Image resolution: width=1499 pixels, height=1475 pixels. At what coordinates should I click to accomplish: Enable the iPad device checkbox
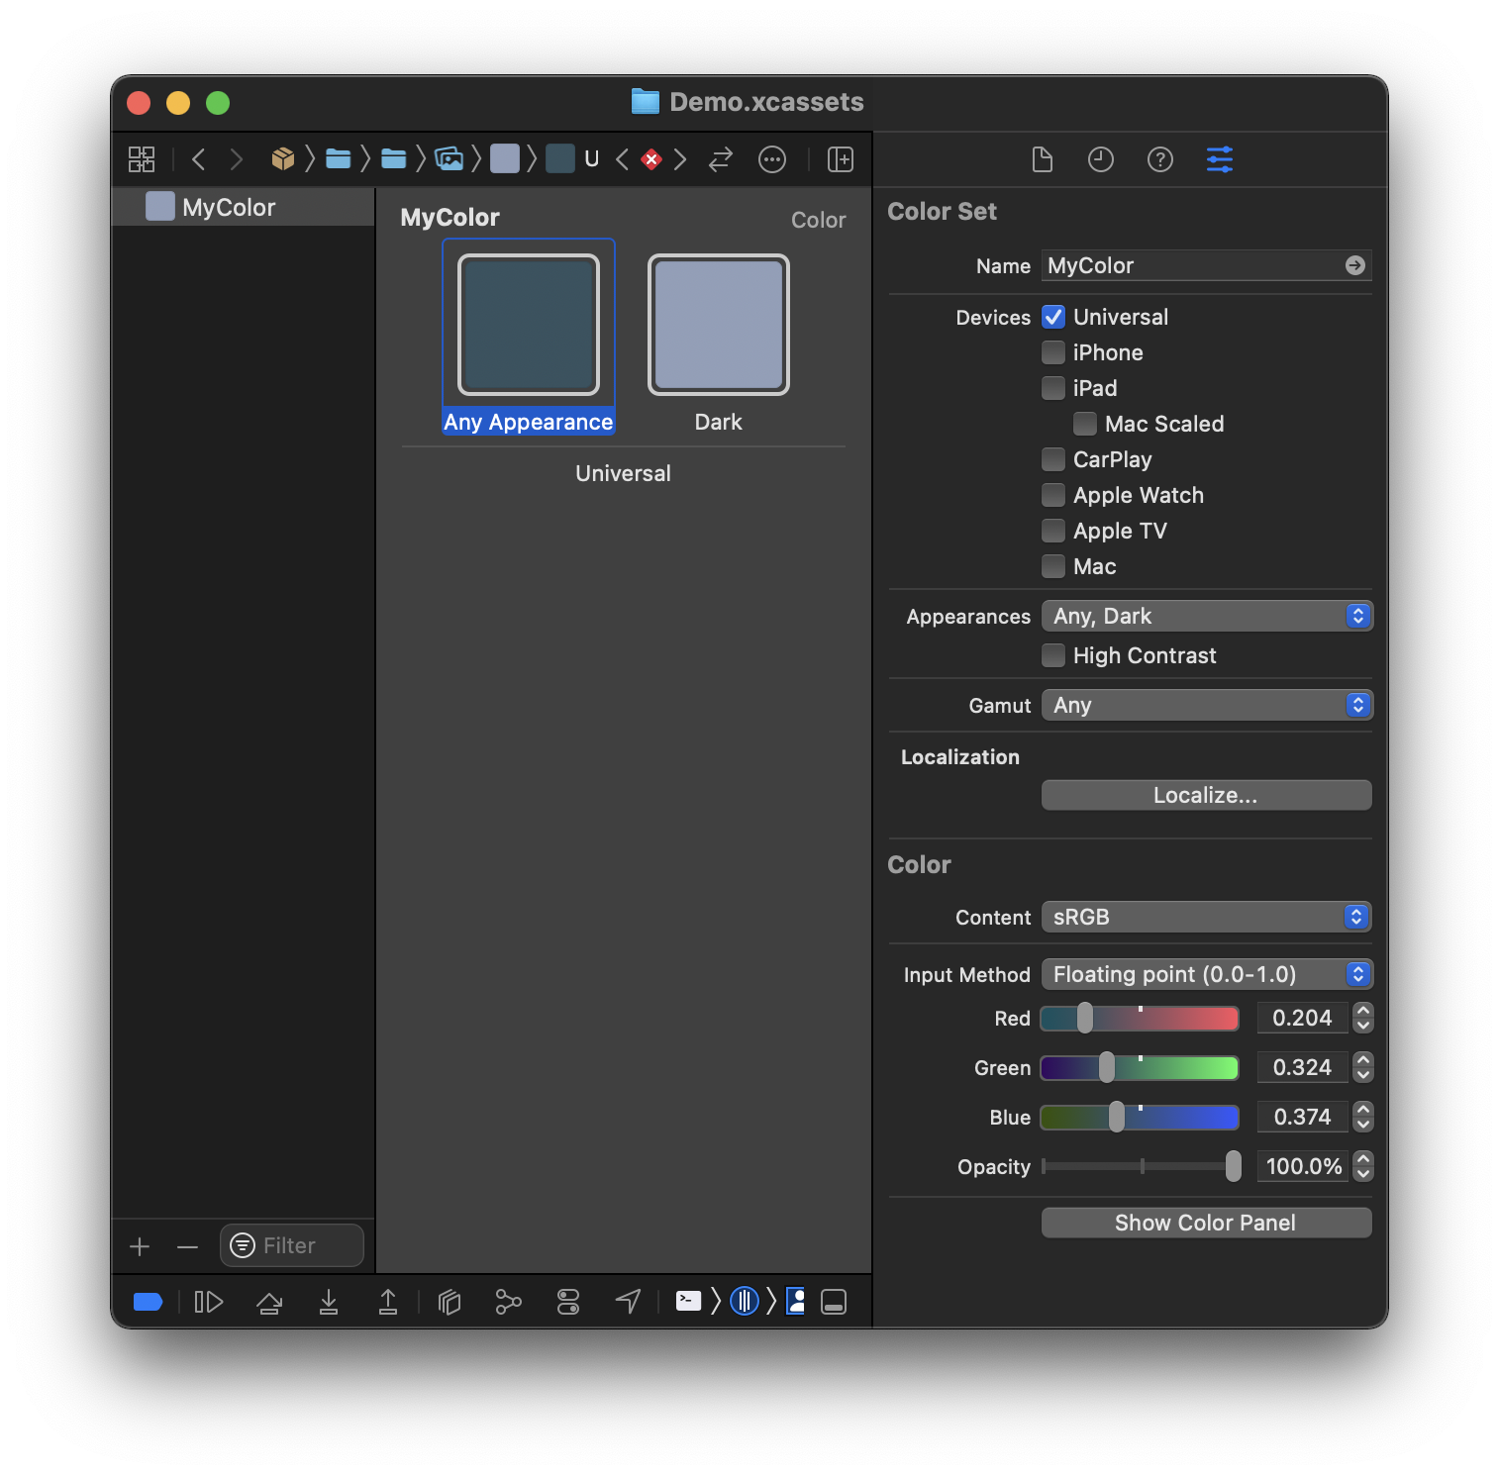click(1053, 388)
